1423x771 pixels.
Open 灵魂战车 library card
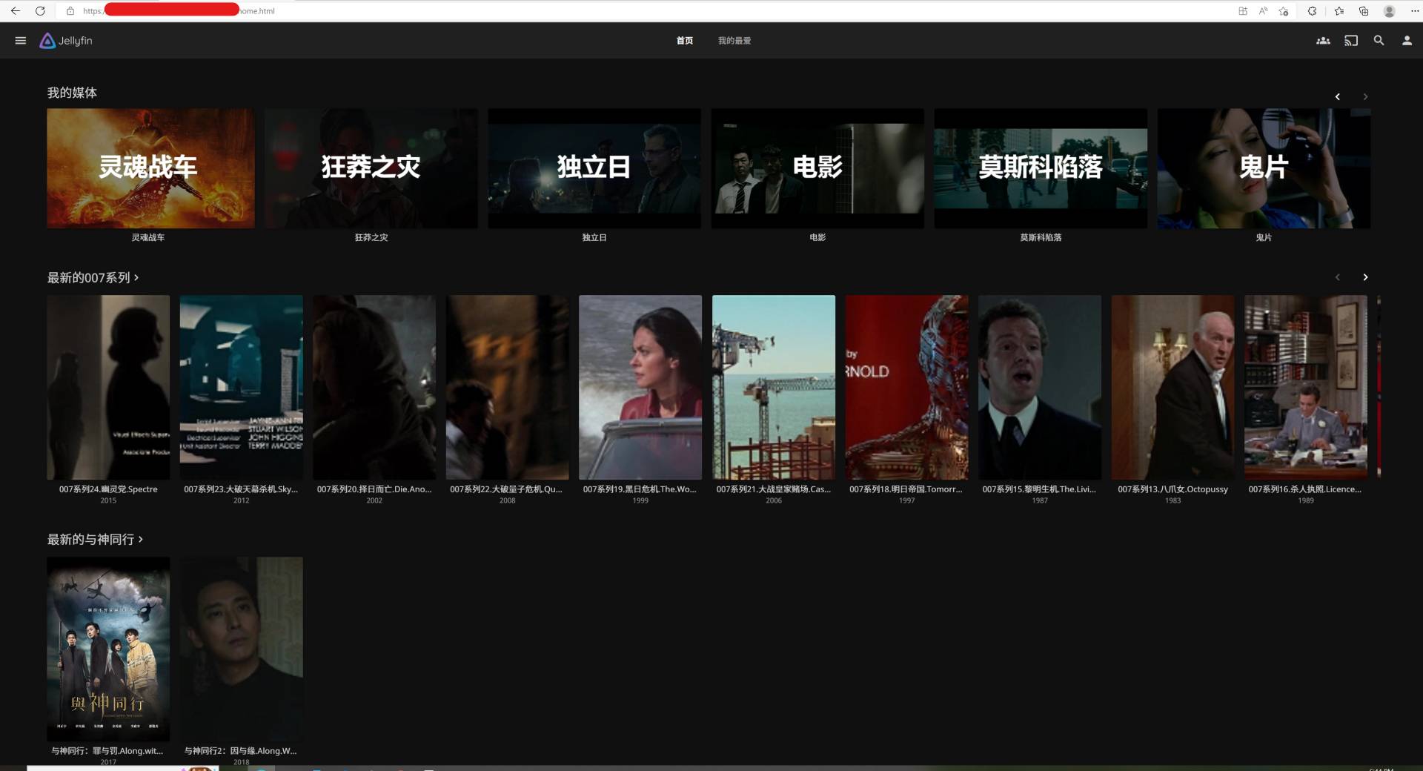[x=150, y=168]
